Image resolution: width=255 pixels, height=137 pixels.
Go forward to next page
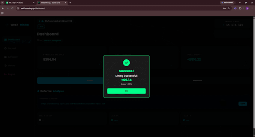click(7, 9)
